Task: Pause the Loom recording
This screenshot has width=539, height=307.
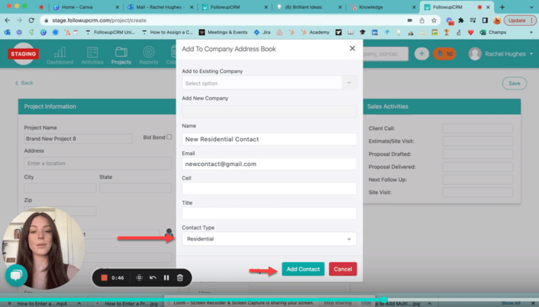Action: point(166,277)
